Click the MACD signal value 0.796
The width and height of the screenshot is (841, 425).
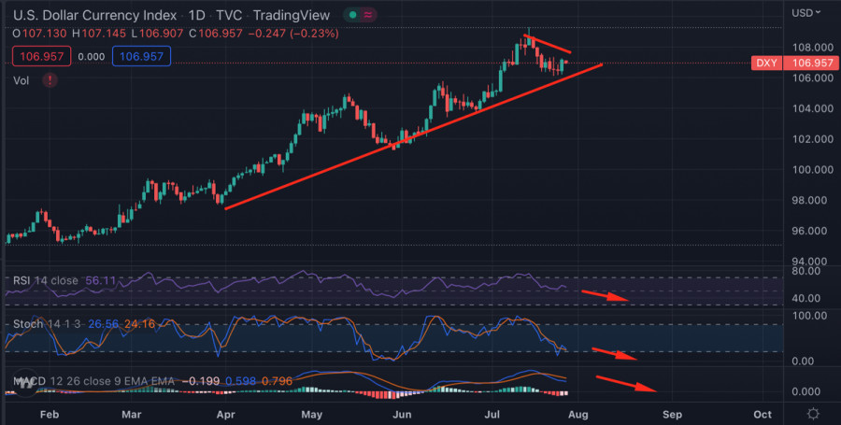[277, 382]
